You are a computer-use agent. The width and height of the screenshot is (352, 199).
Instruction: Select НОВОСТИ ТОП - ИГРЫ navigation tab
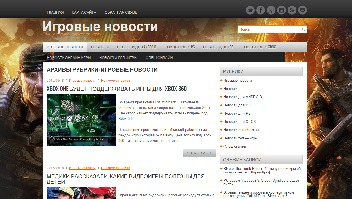(118, 58)
